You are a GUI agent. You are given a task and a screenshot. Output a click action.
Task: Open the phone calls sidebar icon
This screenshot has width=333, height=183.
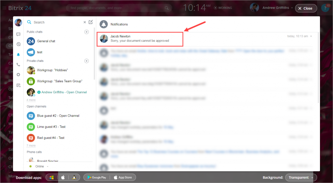coord(18,64)
